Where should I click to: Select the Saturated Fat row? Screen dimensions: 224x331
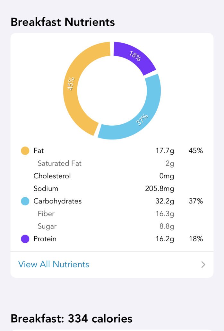[x=60, y=163]
